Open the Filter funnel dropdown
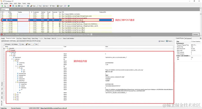The height and width of the screenshot is (109, 202). pos(53,6)
